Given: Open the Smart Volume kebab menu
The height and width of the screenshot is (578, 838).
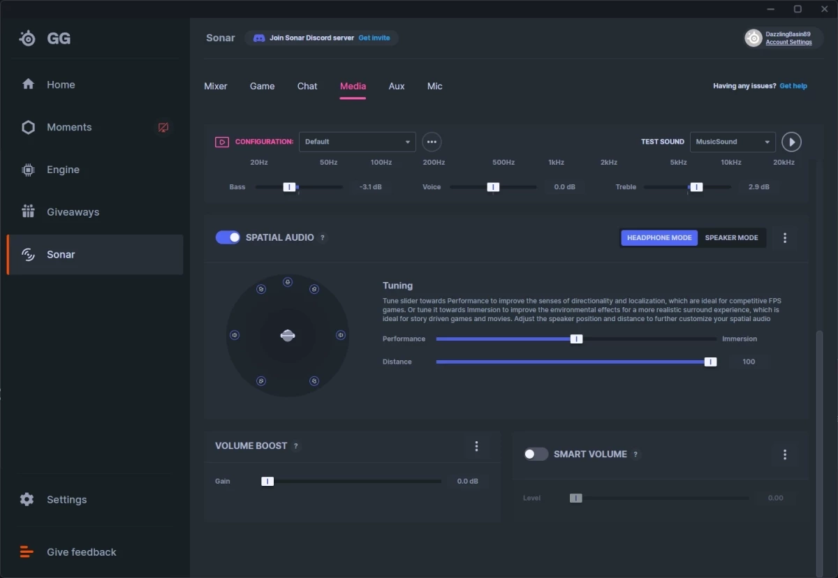Looking at the screenshot, I should [x=785, y=454].
